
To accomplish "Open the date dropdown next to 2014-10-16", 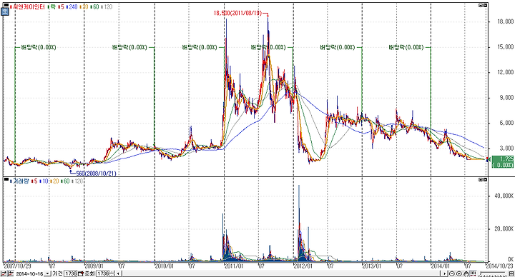I will point(48,273).
